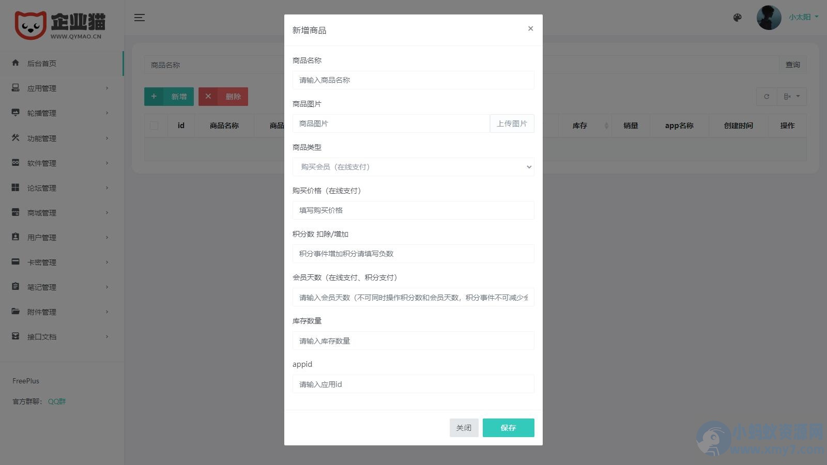The width and height of the screenshot is (827, 465).
Task: Click the table refresh icon
Action: (x=767, y=96)
